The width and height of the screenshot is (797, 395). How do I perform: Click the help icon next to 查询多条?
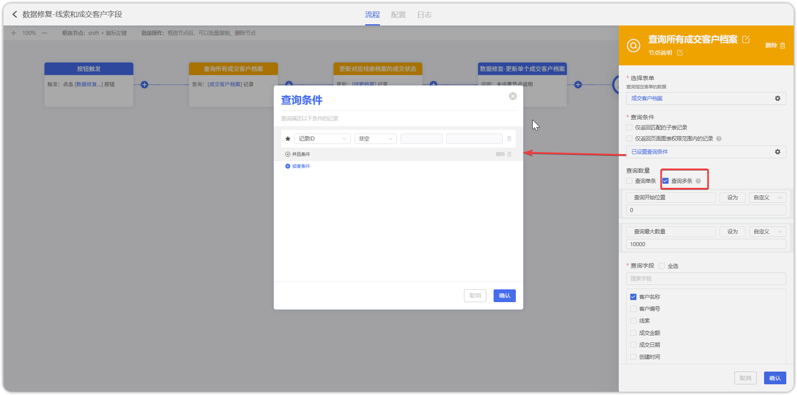pos(698,181)
